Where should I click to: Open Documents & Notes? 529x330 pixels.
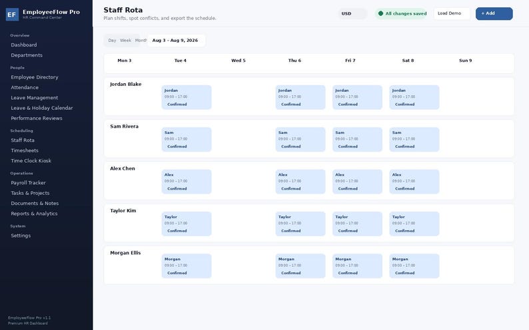(x=35, y=204)
